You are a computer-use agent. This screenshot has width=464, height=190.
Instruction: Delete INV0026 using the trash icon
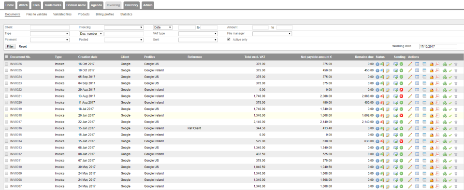pos(456,64)
